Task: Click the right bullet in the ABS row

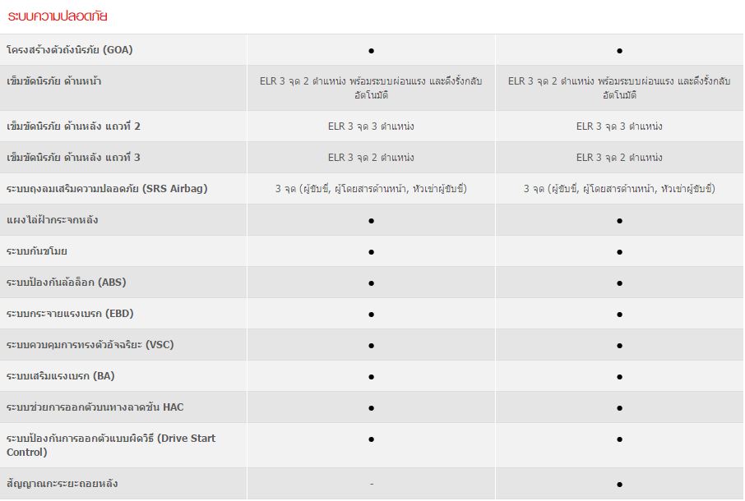Action: pyautogui.click(x=619, y=283)
